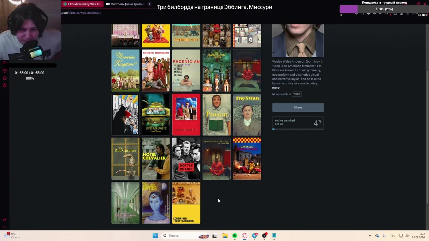The width and height of the screenshot is (429, 241).
Task: Open The Darjeeling Limited poster
Action: 217,70
